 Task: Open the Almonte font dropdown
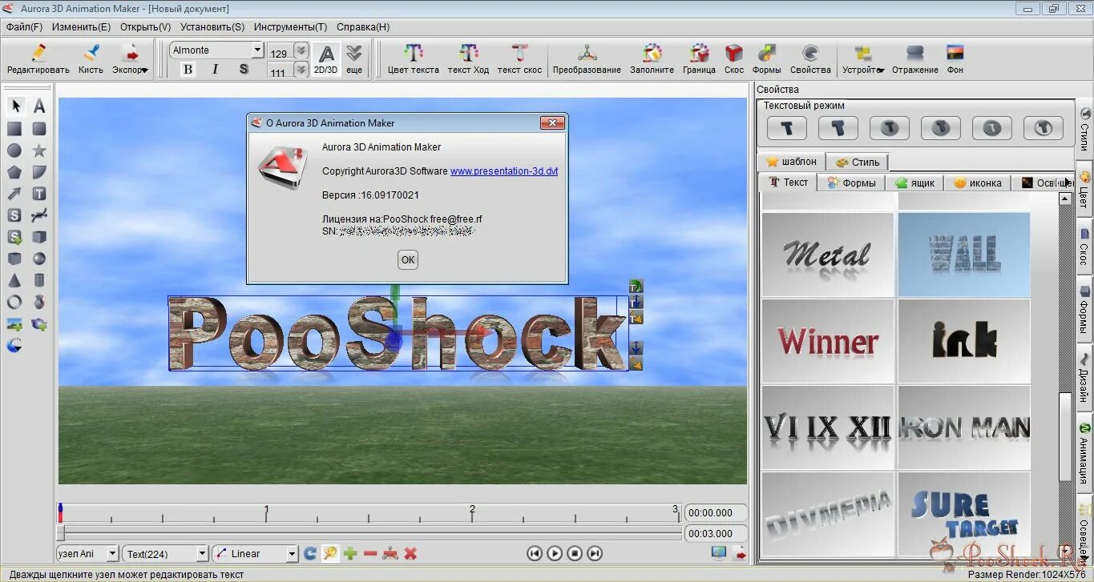click(x=257, y=50)
